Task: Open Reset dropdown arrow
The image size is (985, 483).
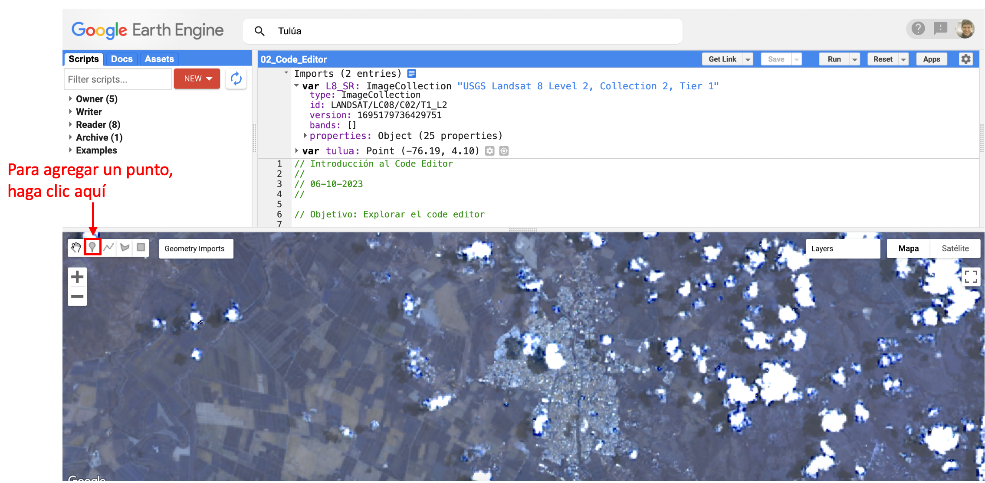Action: (903, 59)
